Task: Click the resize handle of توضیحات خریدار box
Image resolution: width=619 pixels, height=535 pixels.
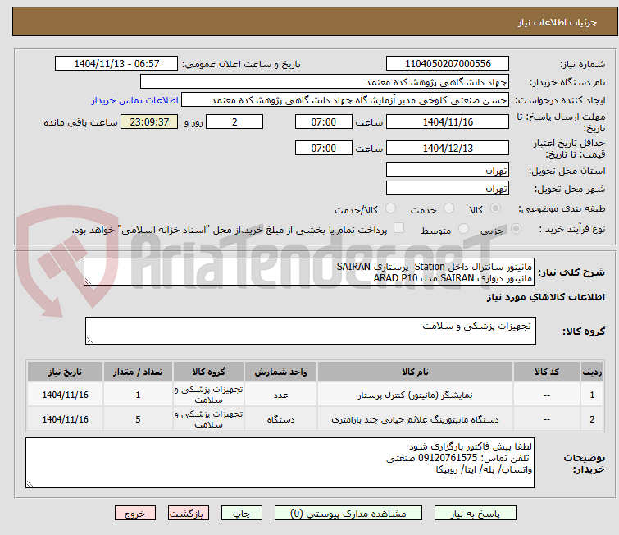Action: [30, 483]
